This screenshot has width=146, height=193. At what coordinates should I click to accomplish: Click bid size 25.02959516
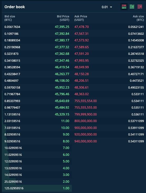13,182
